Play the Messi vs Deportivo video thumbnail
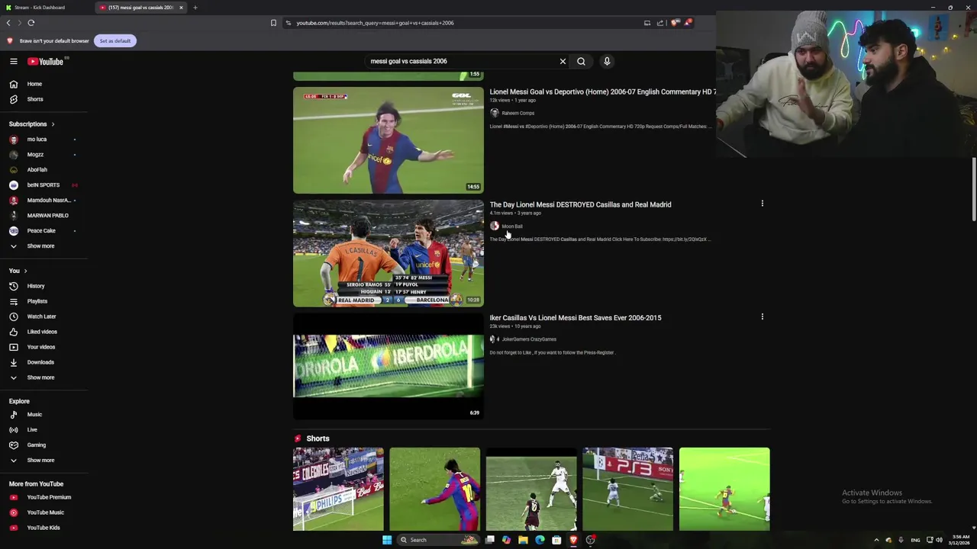 (x=389, y=140)
